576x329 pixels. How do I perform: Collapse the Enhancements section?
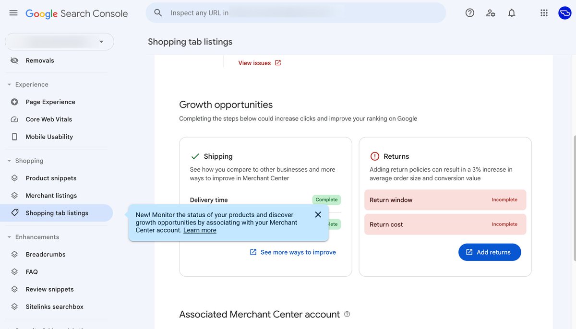9,237
